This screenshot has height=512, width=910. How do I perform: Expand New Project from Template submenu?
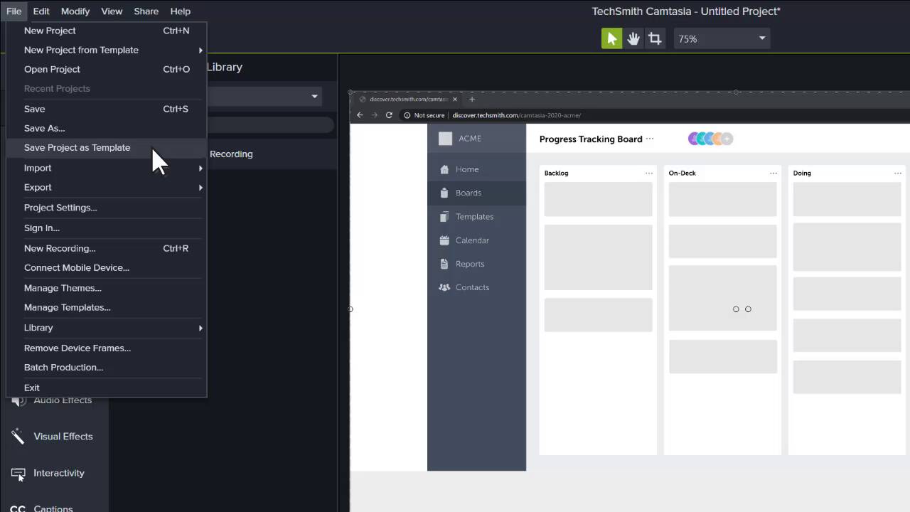[106, 50]
